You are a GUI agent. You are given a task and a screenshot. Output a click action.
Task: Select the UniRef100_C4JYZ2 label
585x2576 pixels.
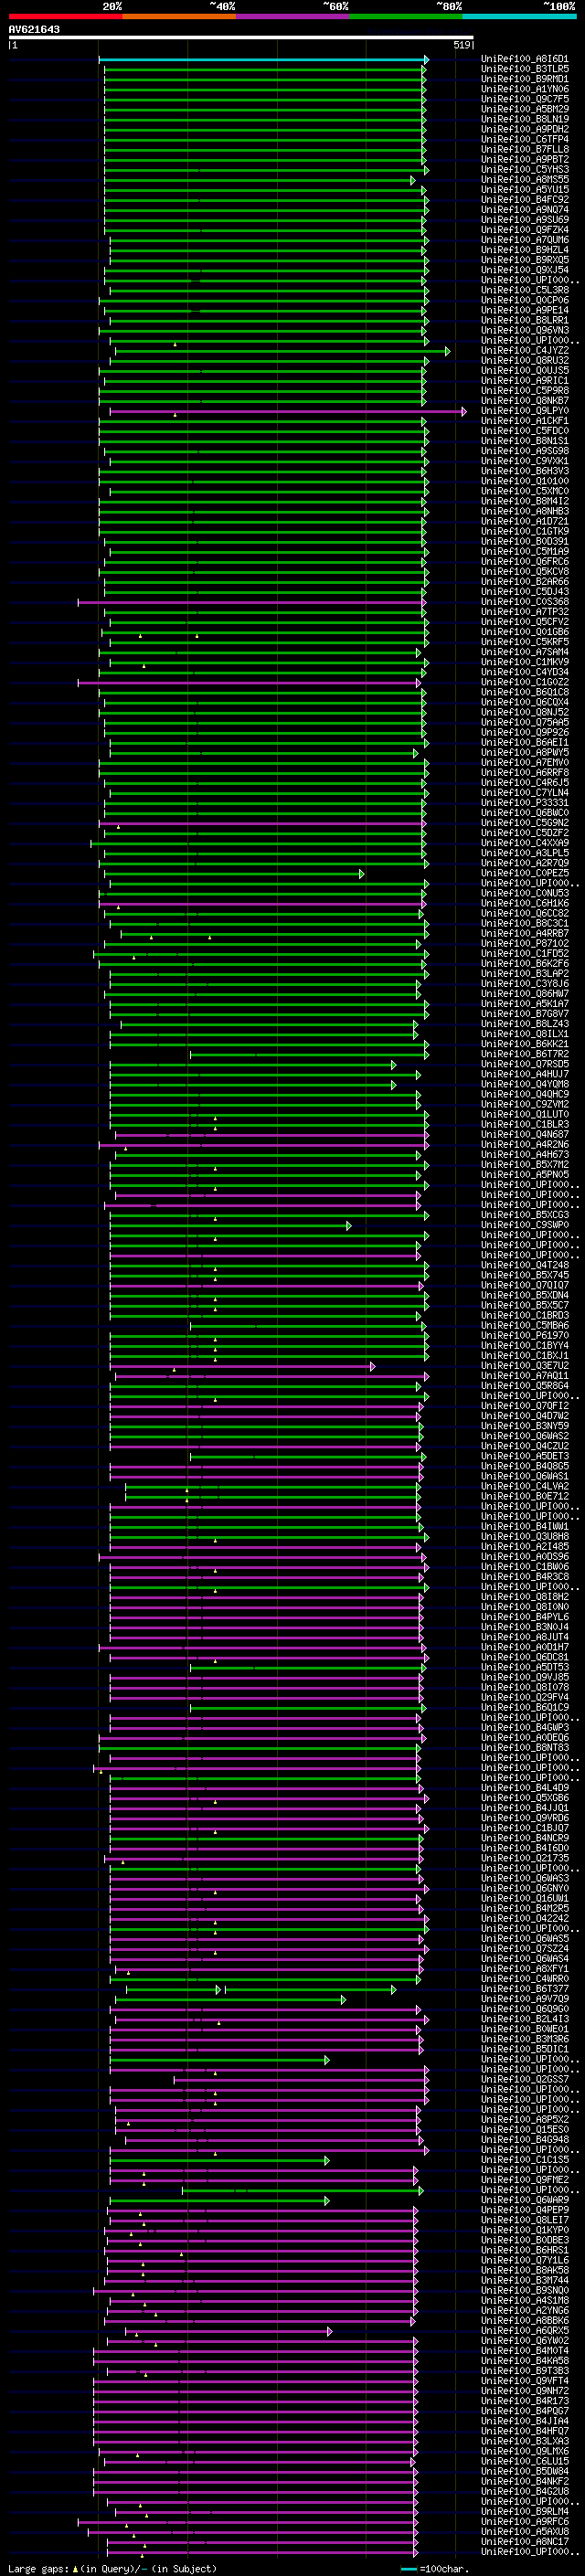pyautogui.click(x=524, y=351)
